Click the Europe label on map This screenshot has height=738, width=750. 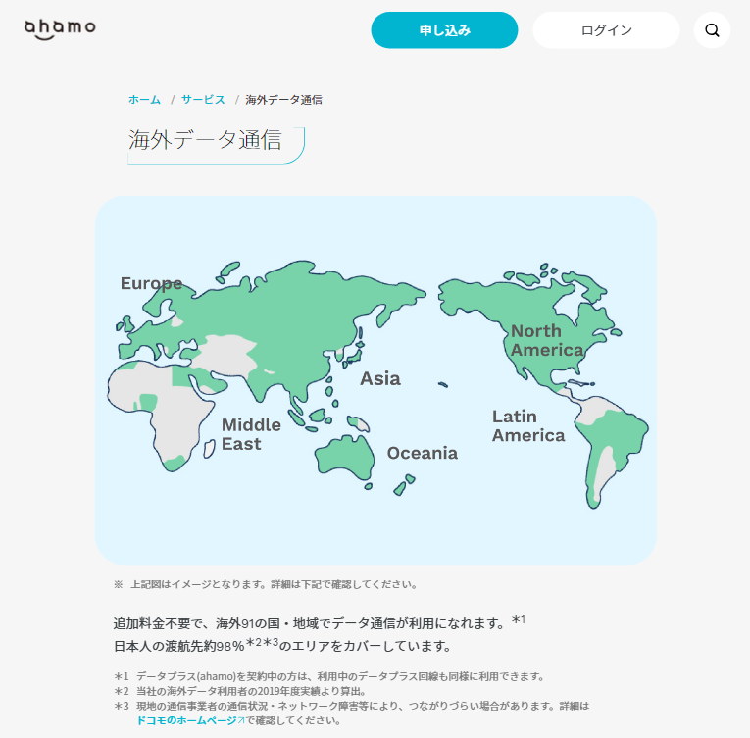tap(151, 283)
